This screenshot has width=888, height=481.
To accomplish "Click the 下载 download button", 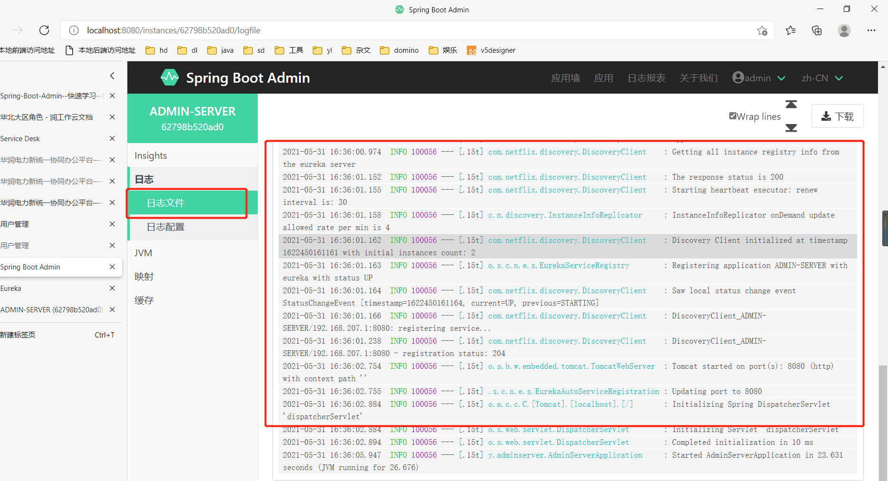I will [837, 116].
